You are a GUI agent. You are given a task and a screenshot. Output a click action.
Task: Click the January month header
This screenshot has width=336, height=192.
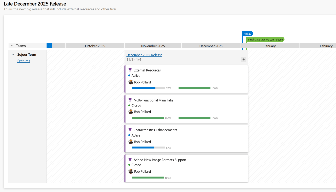pyautogui.click(x=270, y=46)
